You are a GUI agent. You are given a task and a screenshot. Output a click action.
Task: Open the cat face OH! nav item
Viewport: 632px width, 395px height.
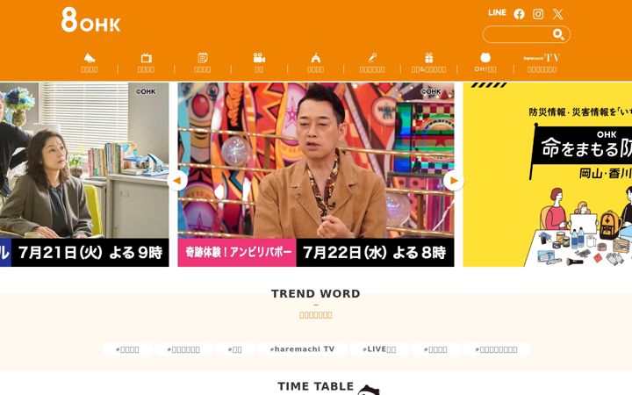point(485,63)
